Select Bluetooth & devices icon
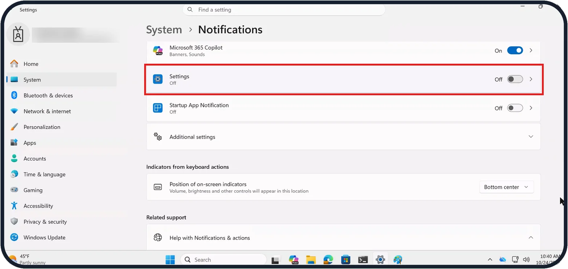The height and width of the screenshot is (269, 568). 14,95
